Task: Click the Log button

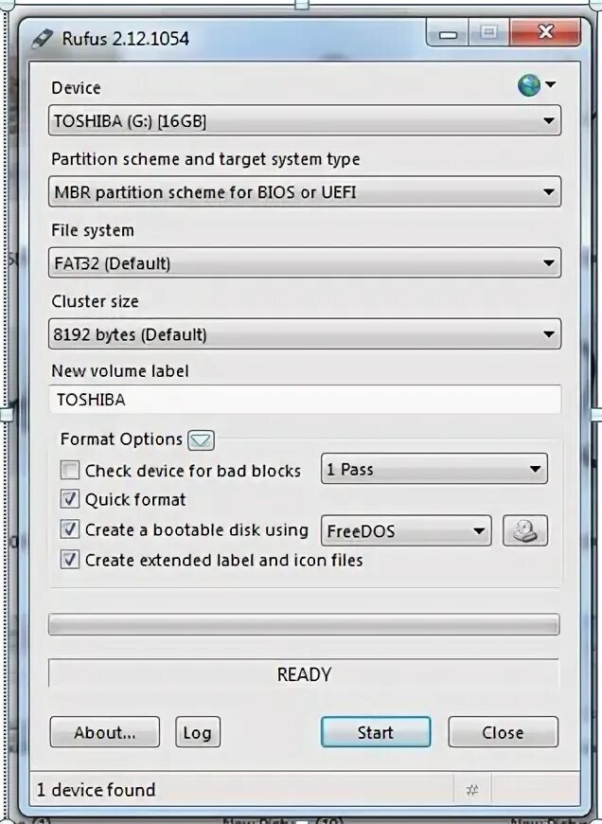Action: (x=197, y=732)
